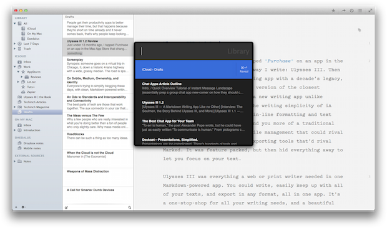Viewport: 387px width, 228px height.
Task: Open the Ulysses III 1.2 result in Quick Open
Action: (x=193, y=107)
